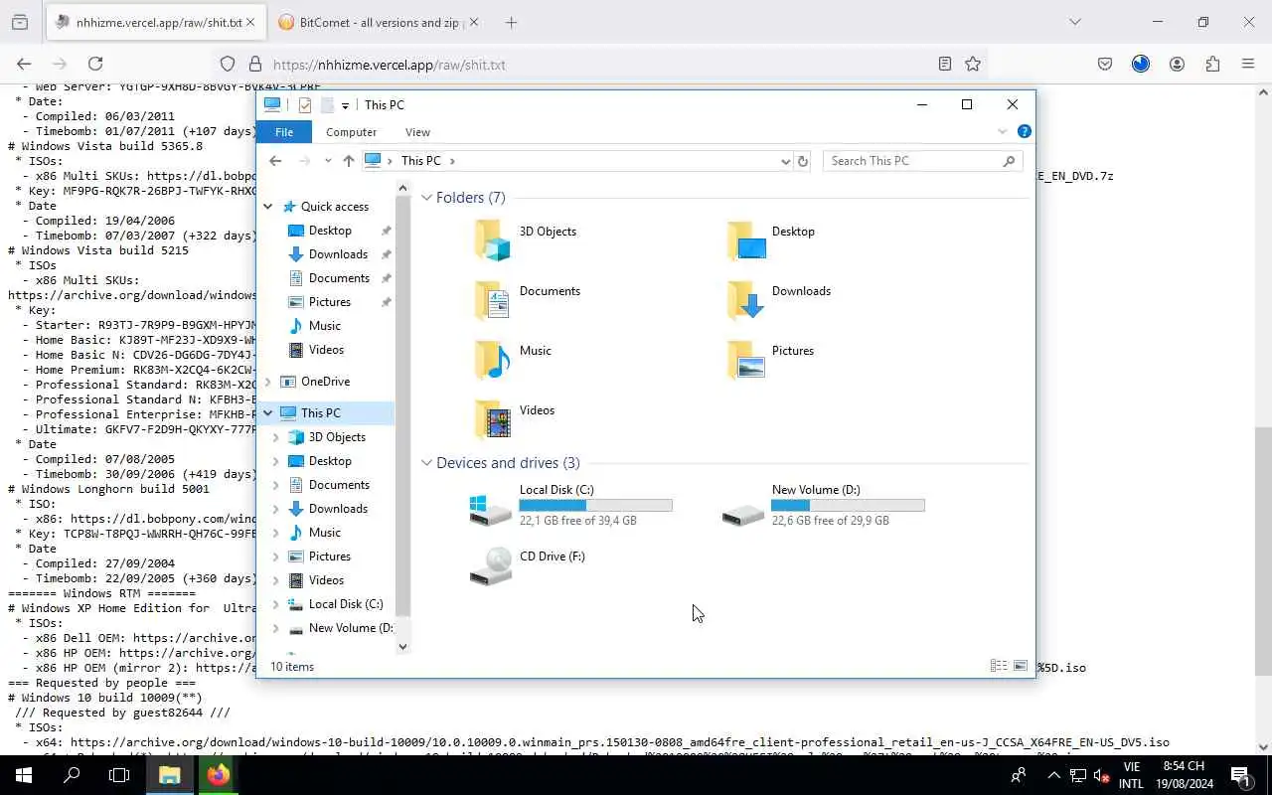Select the Local Disk (C:) drive icon
Image resolution: width=1272 pixels, height=795 pixels.
tap(491, 509)
